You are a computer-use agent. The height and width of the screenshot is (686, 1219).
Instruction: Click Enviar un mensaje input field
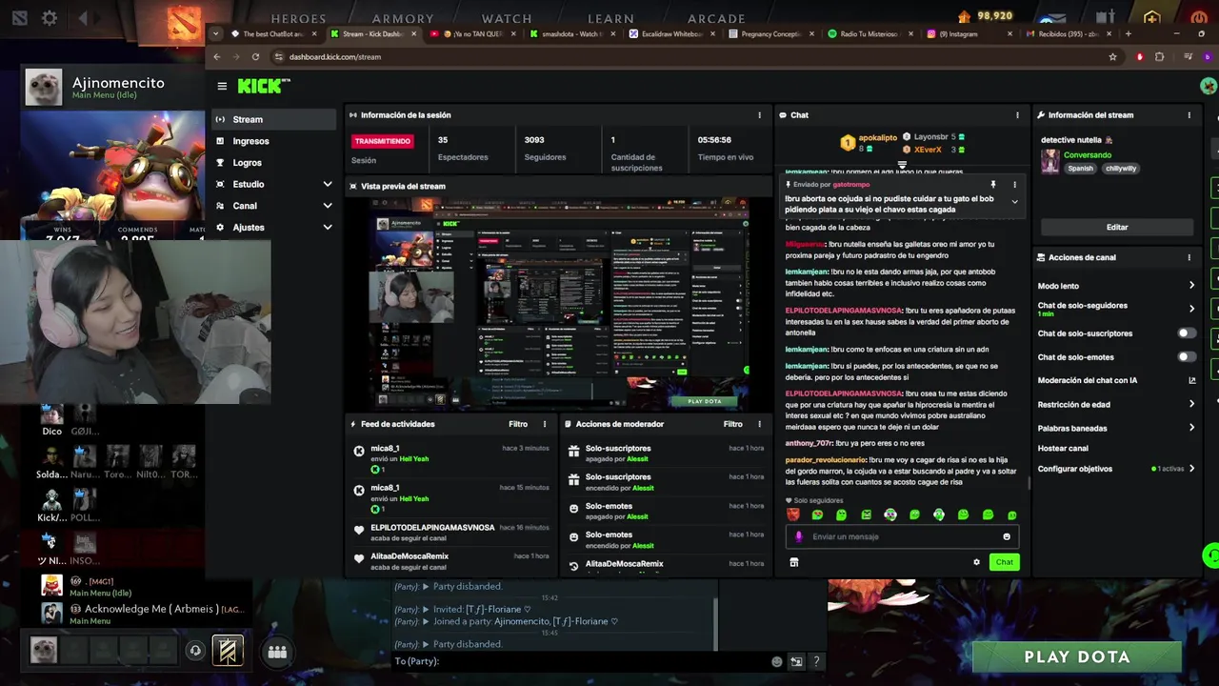pos(902,536)
